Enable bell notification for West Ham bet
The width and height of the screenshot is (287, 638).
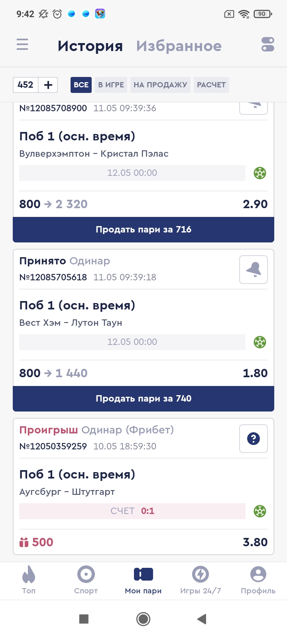[254, 270]
